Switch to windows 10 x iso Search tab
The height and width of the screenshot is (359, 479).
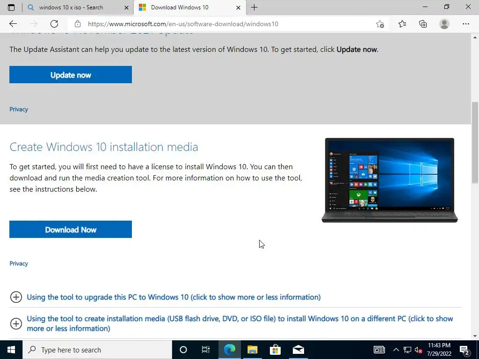tap(78, 7)
